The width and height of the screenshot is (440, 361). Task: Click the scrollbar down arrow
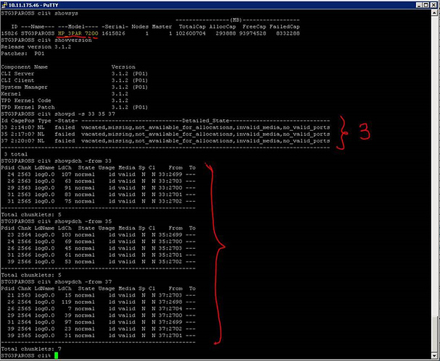(x=434, y=356)
